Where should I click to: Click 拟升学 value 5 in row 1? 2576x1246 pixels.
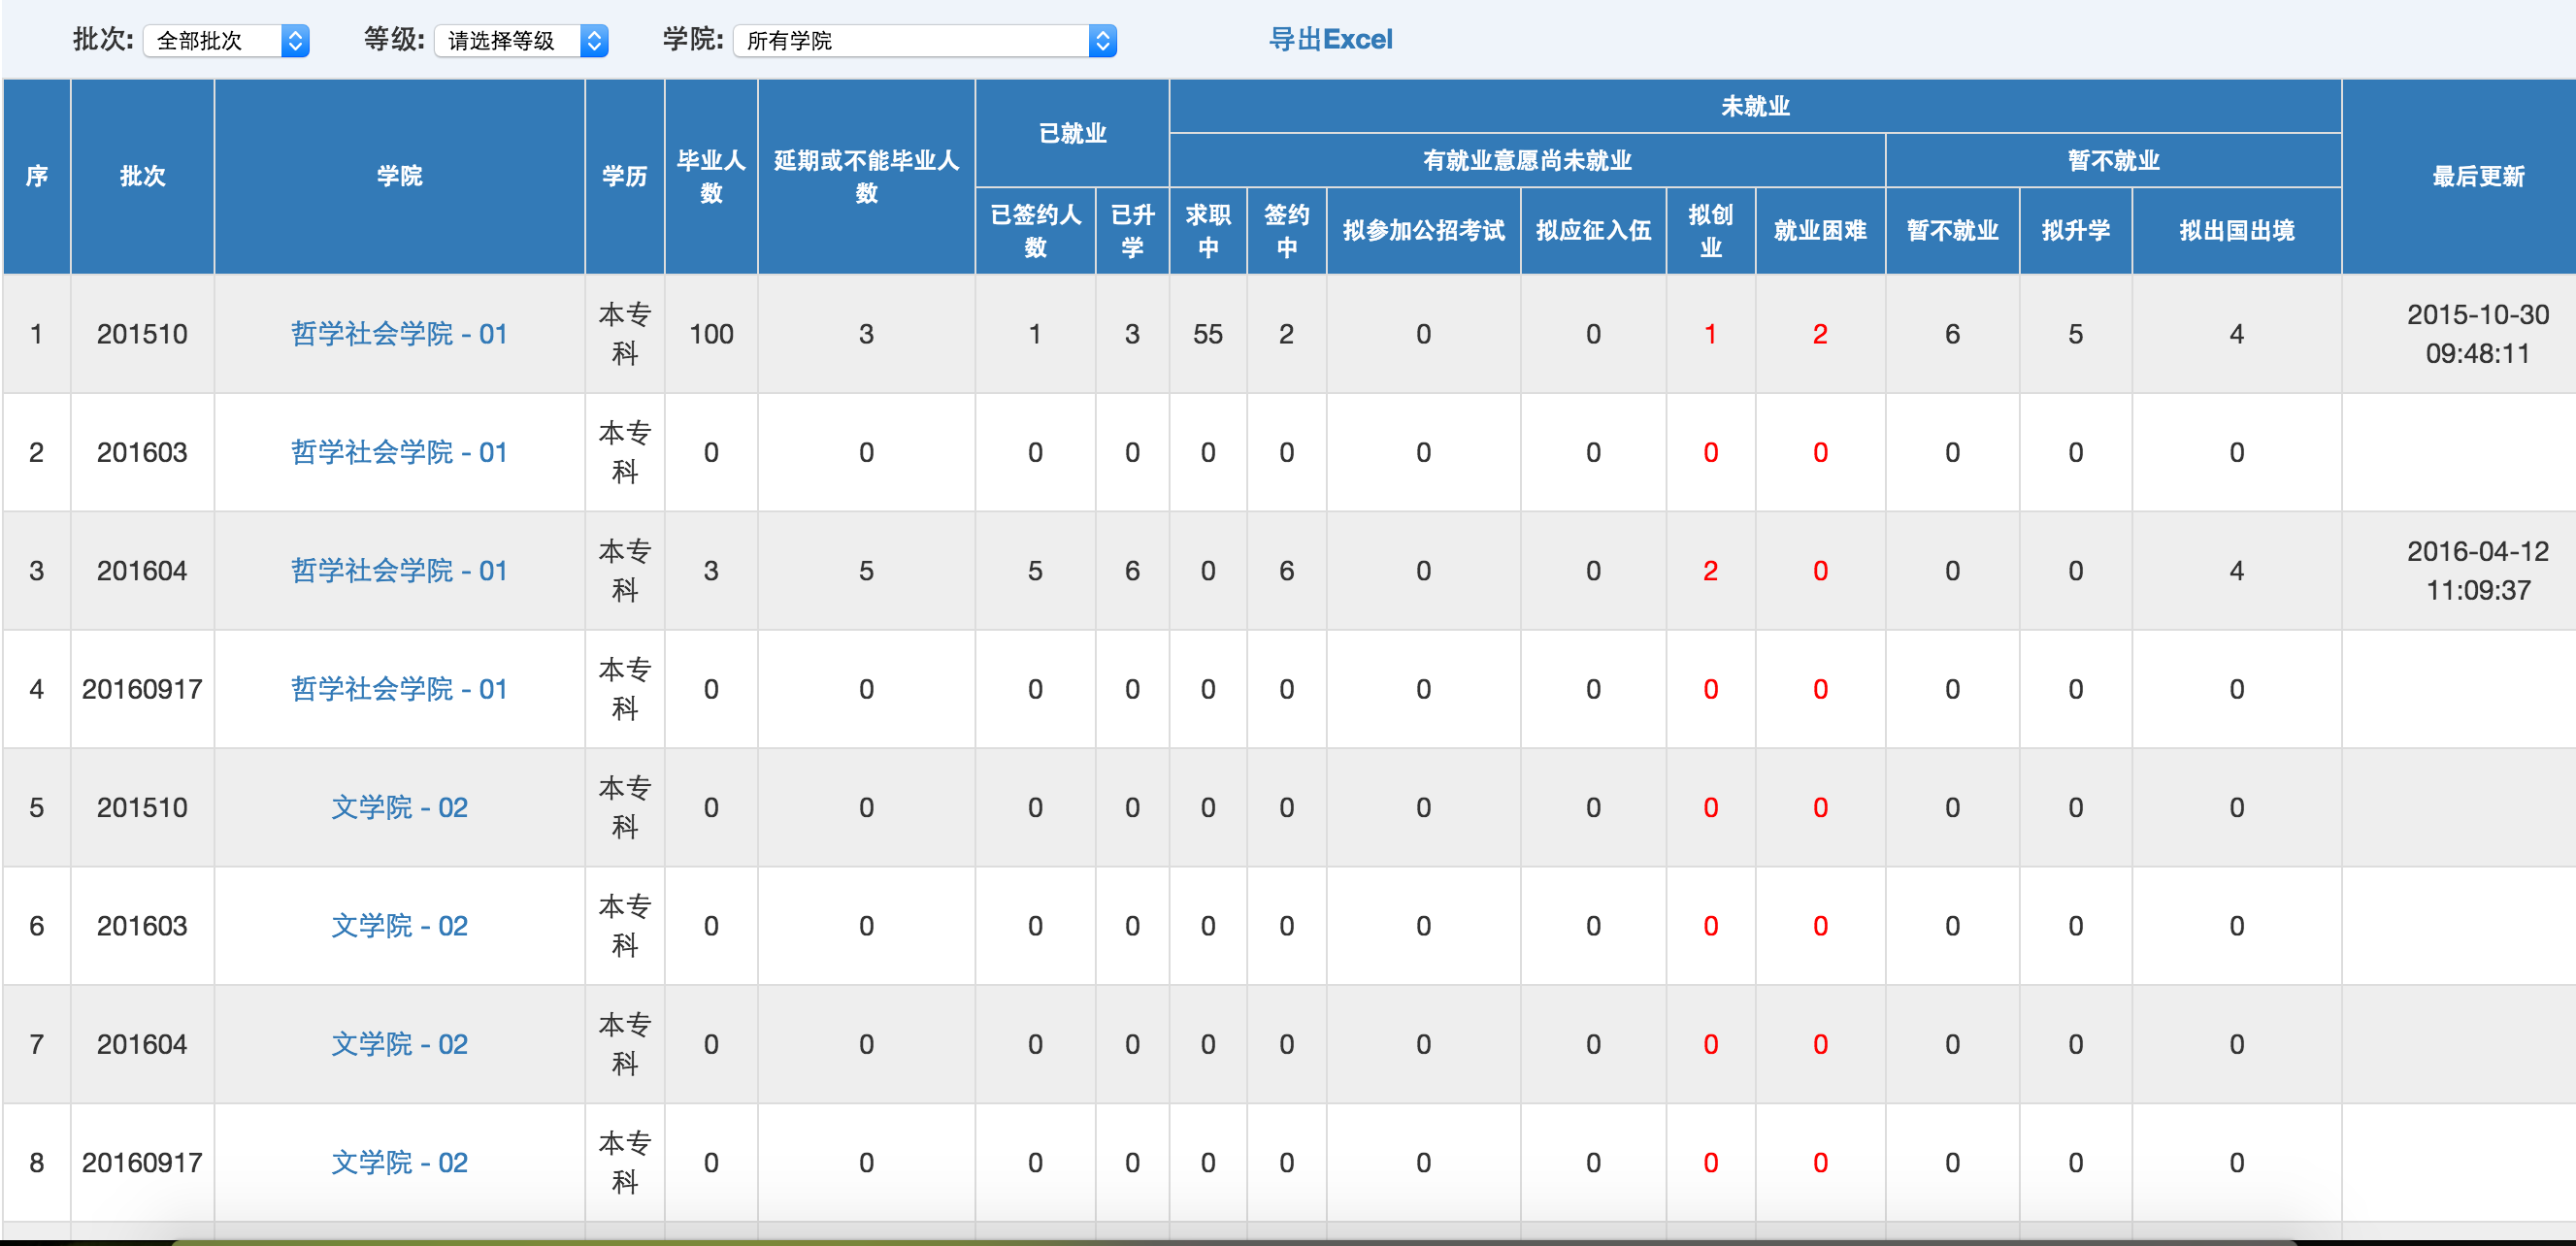[2075, 334]
